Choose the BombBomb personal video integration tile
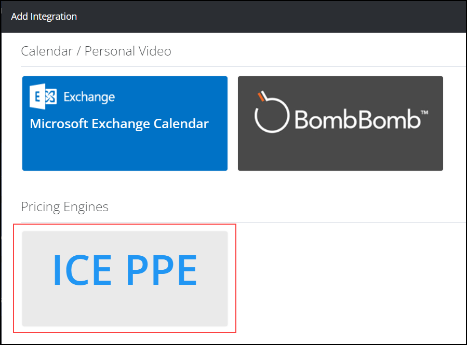This screenshot has height=345, width=467. pos(340,123)
